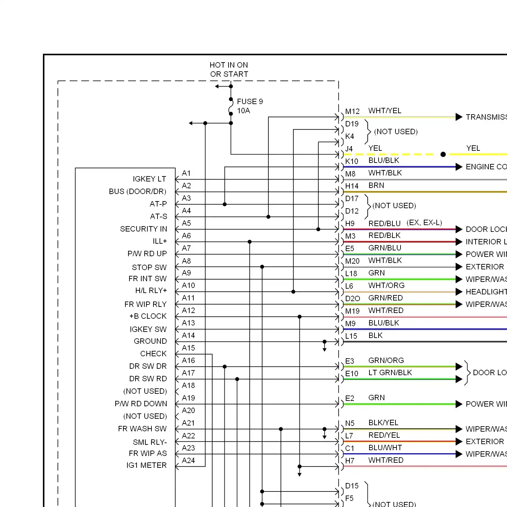Select the 'IGKEY SW' pin name
Screen dimensions: 507x507
point(148,329)
